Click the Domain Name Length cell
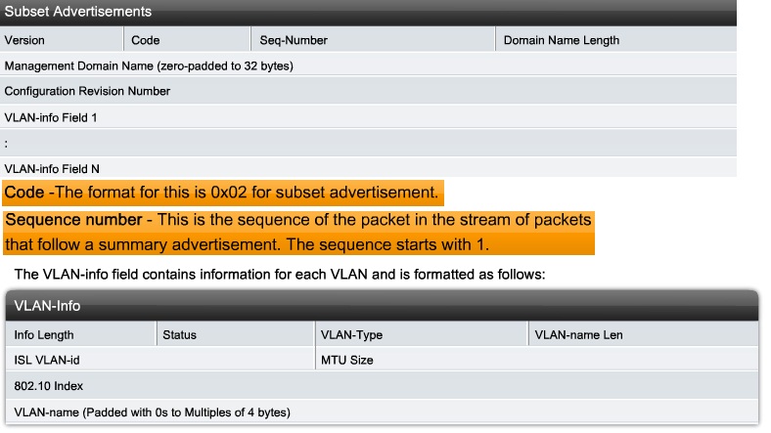This screenshot has height=433, width=771. [615, 40]
